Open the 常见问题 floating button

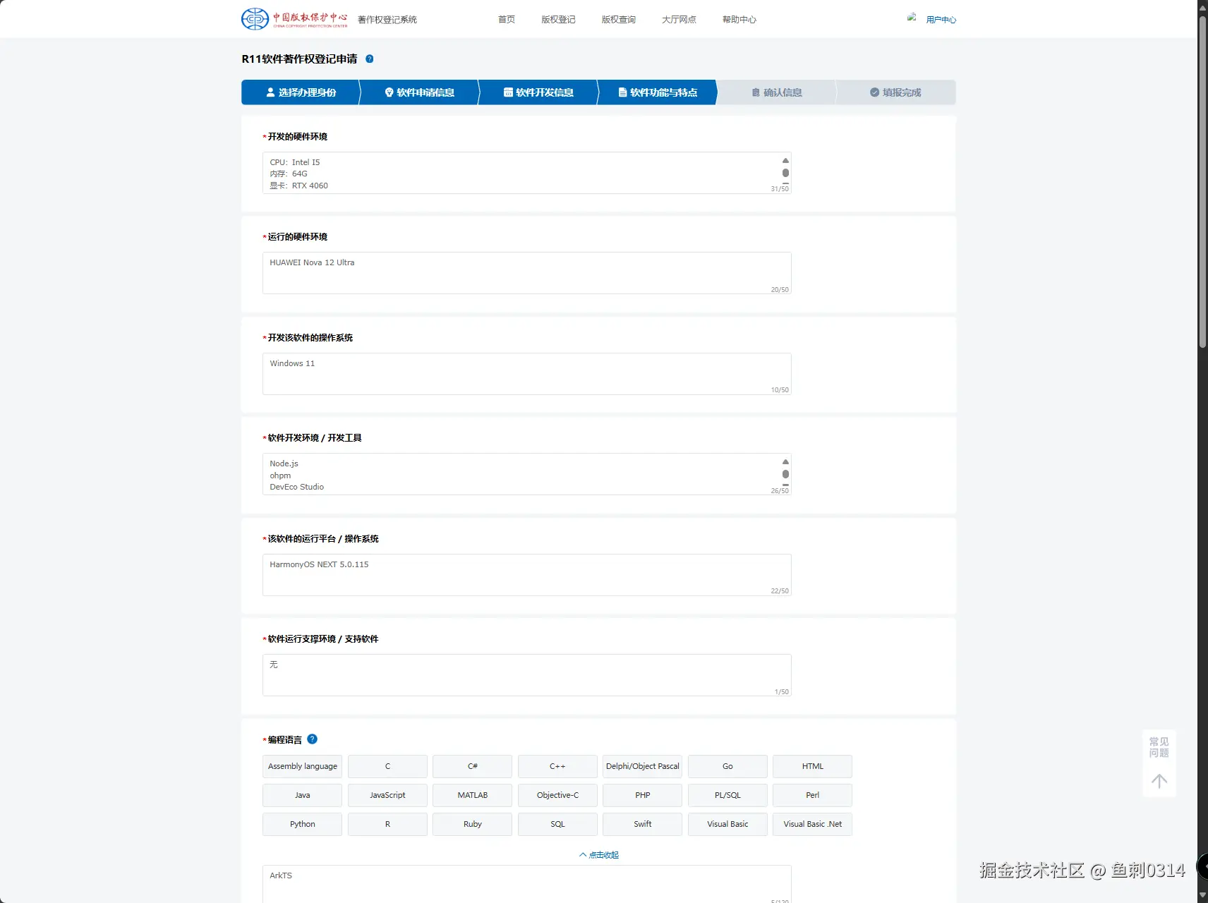point(1159,748)
